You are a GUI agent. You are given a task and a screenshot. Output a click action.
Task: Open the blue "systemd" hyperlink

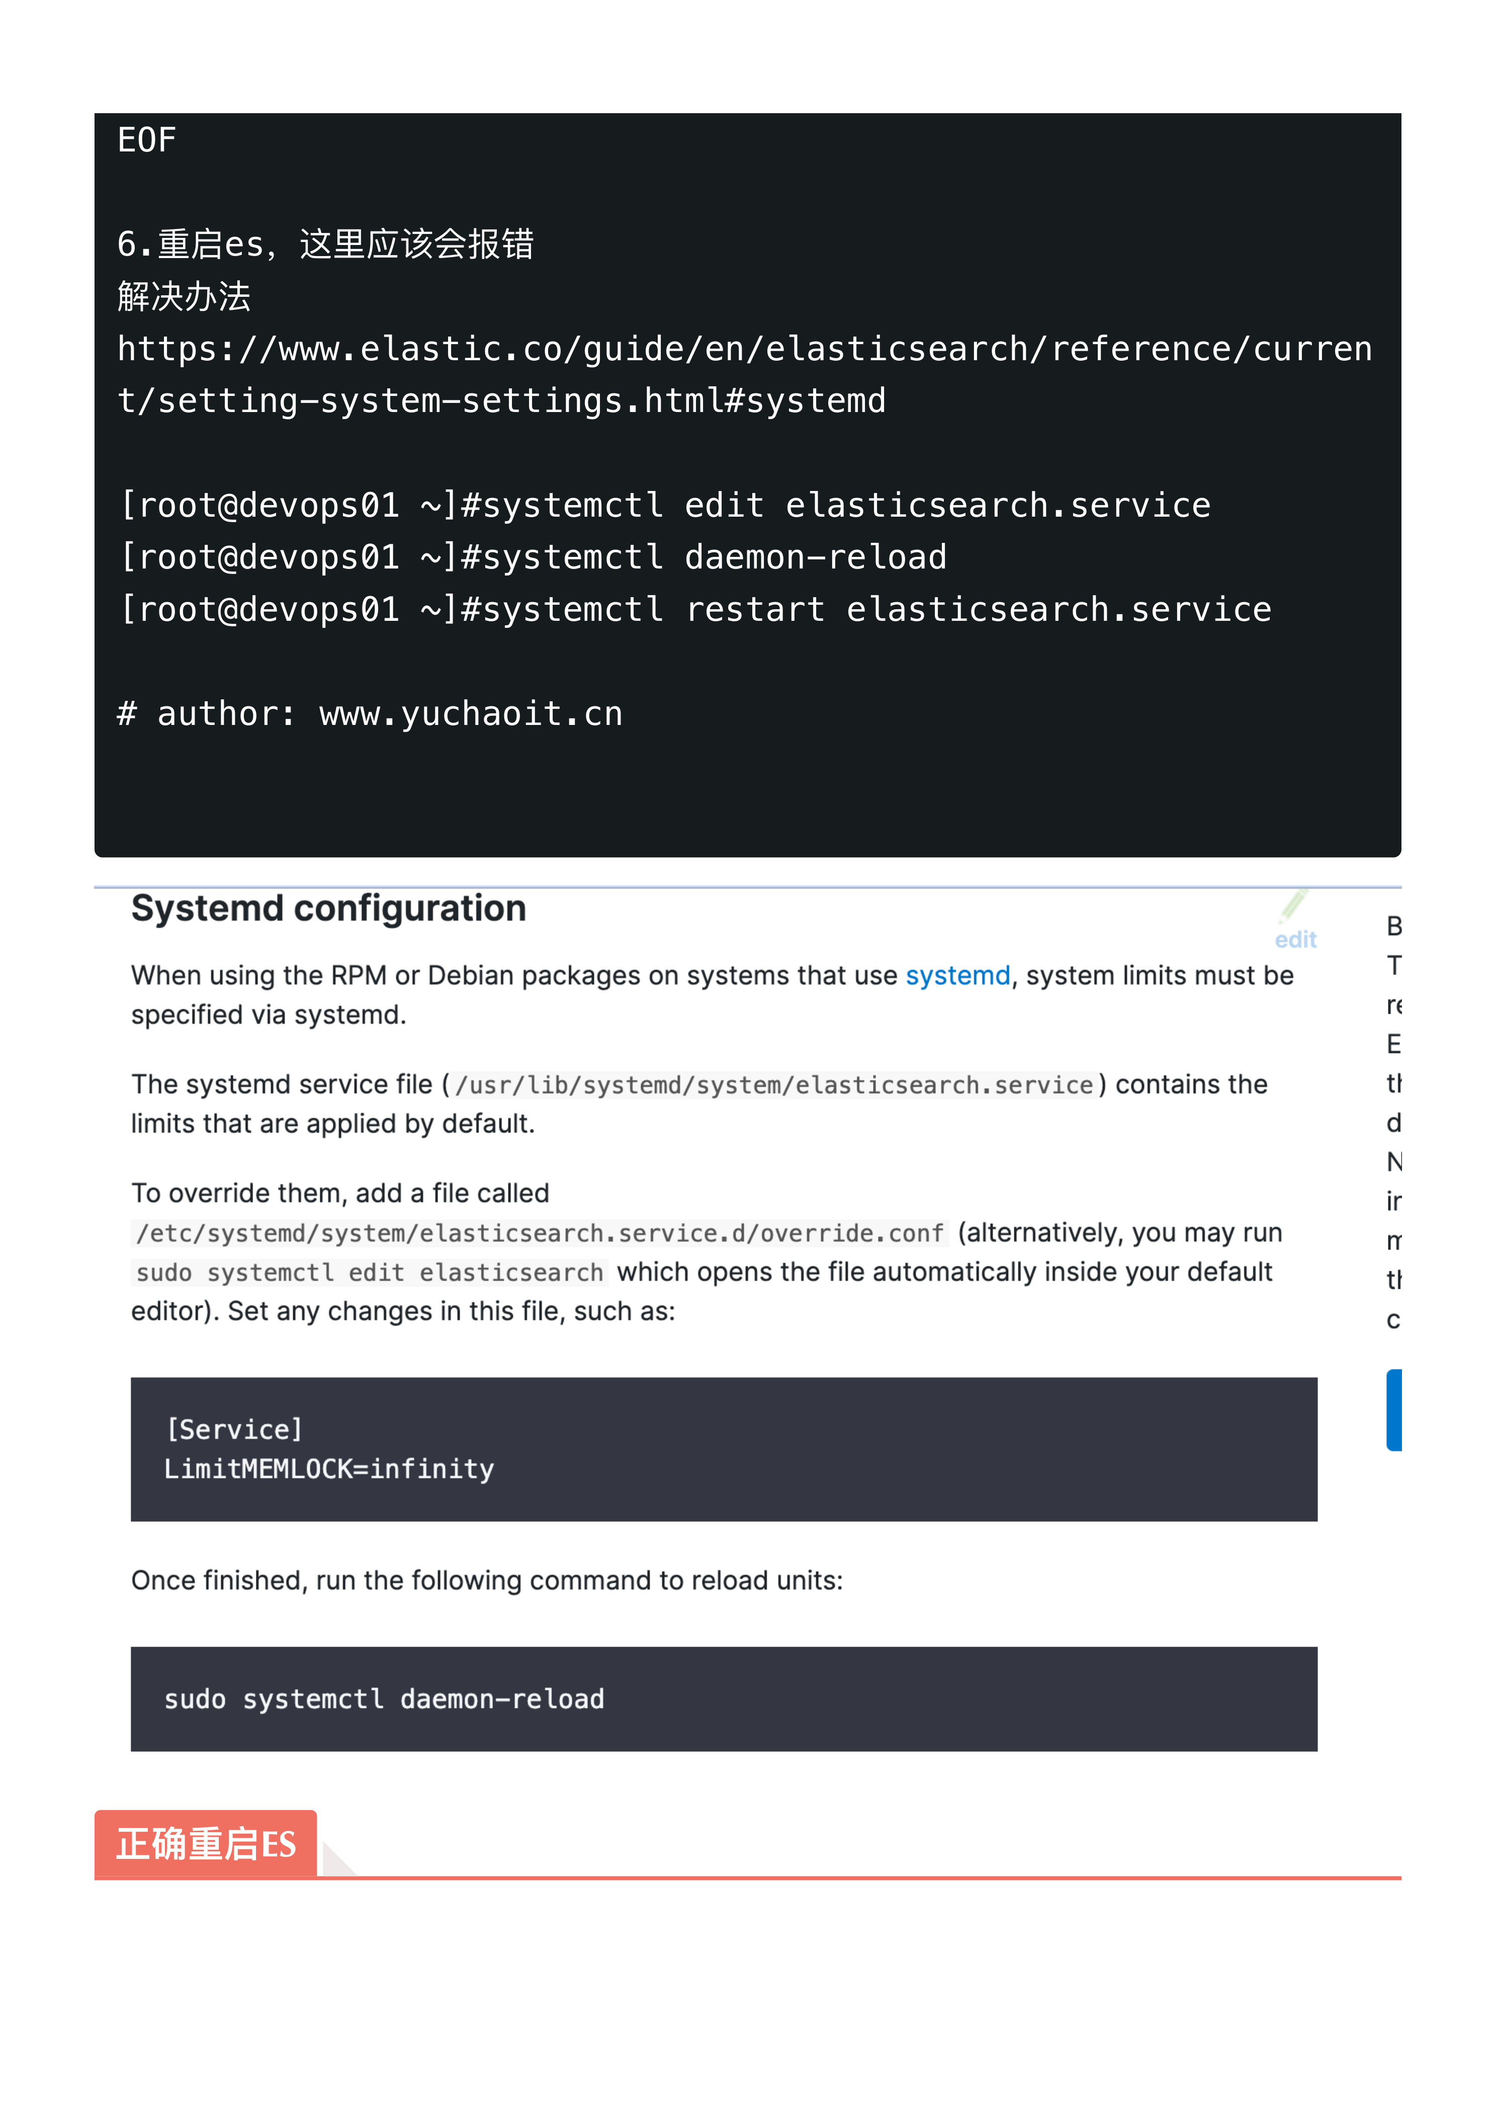(x=957, y=975)
